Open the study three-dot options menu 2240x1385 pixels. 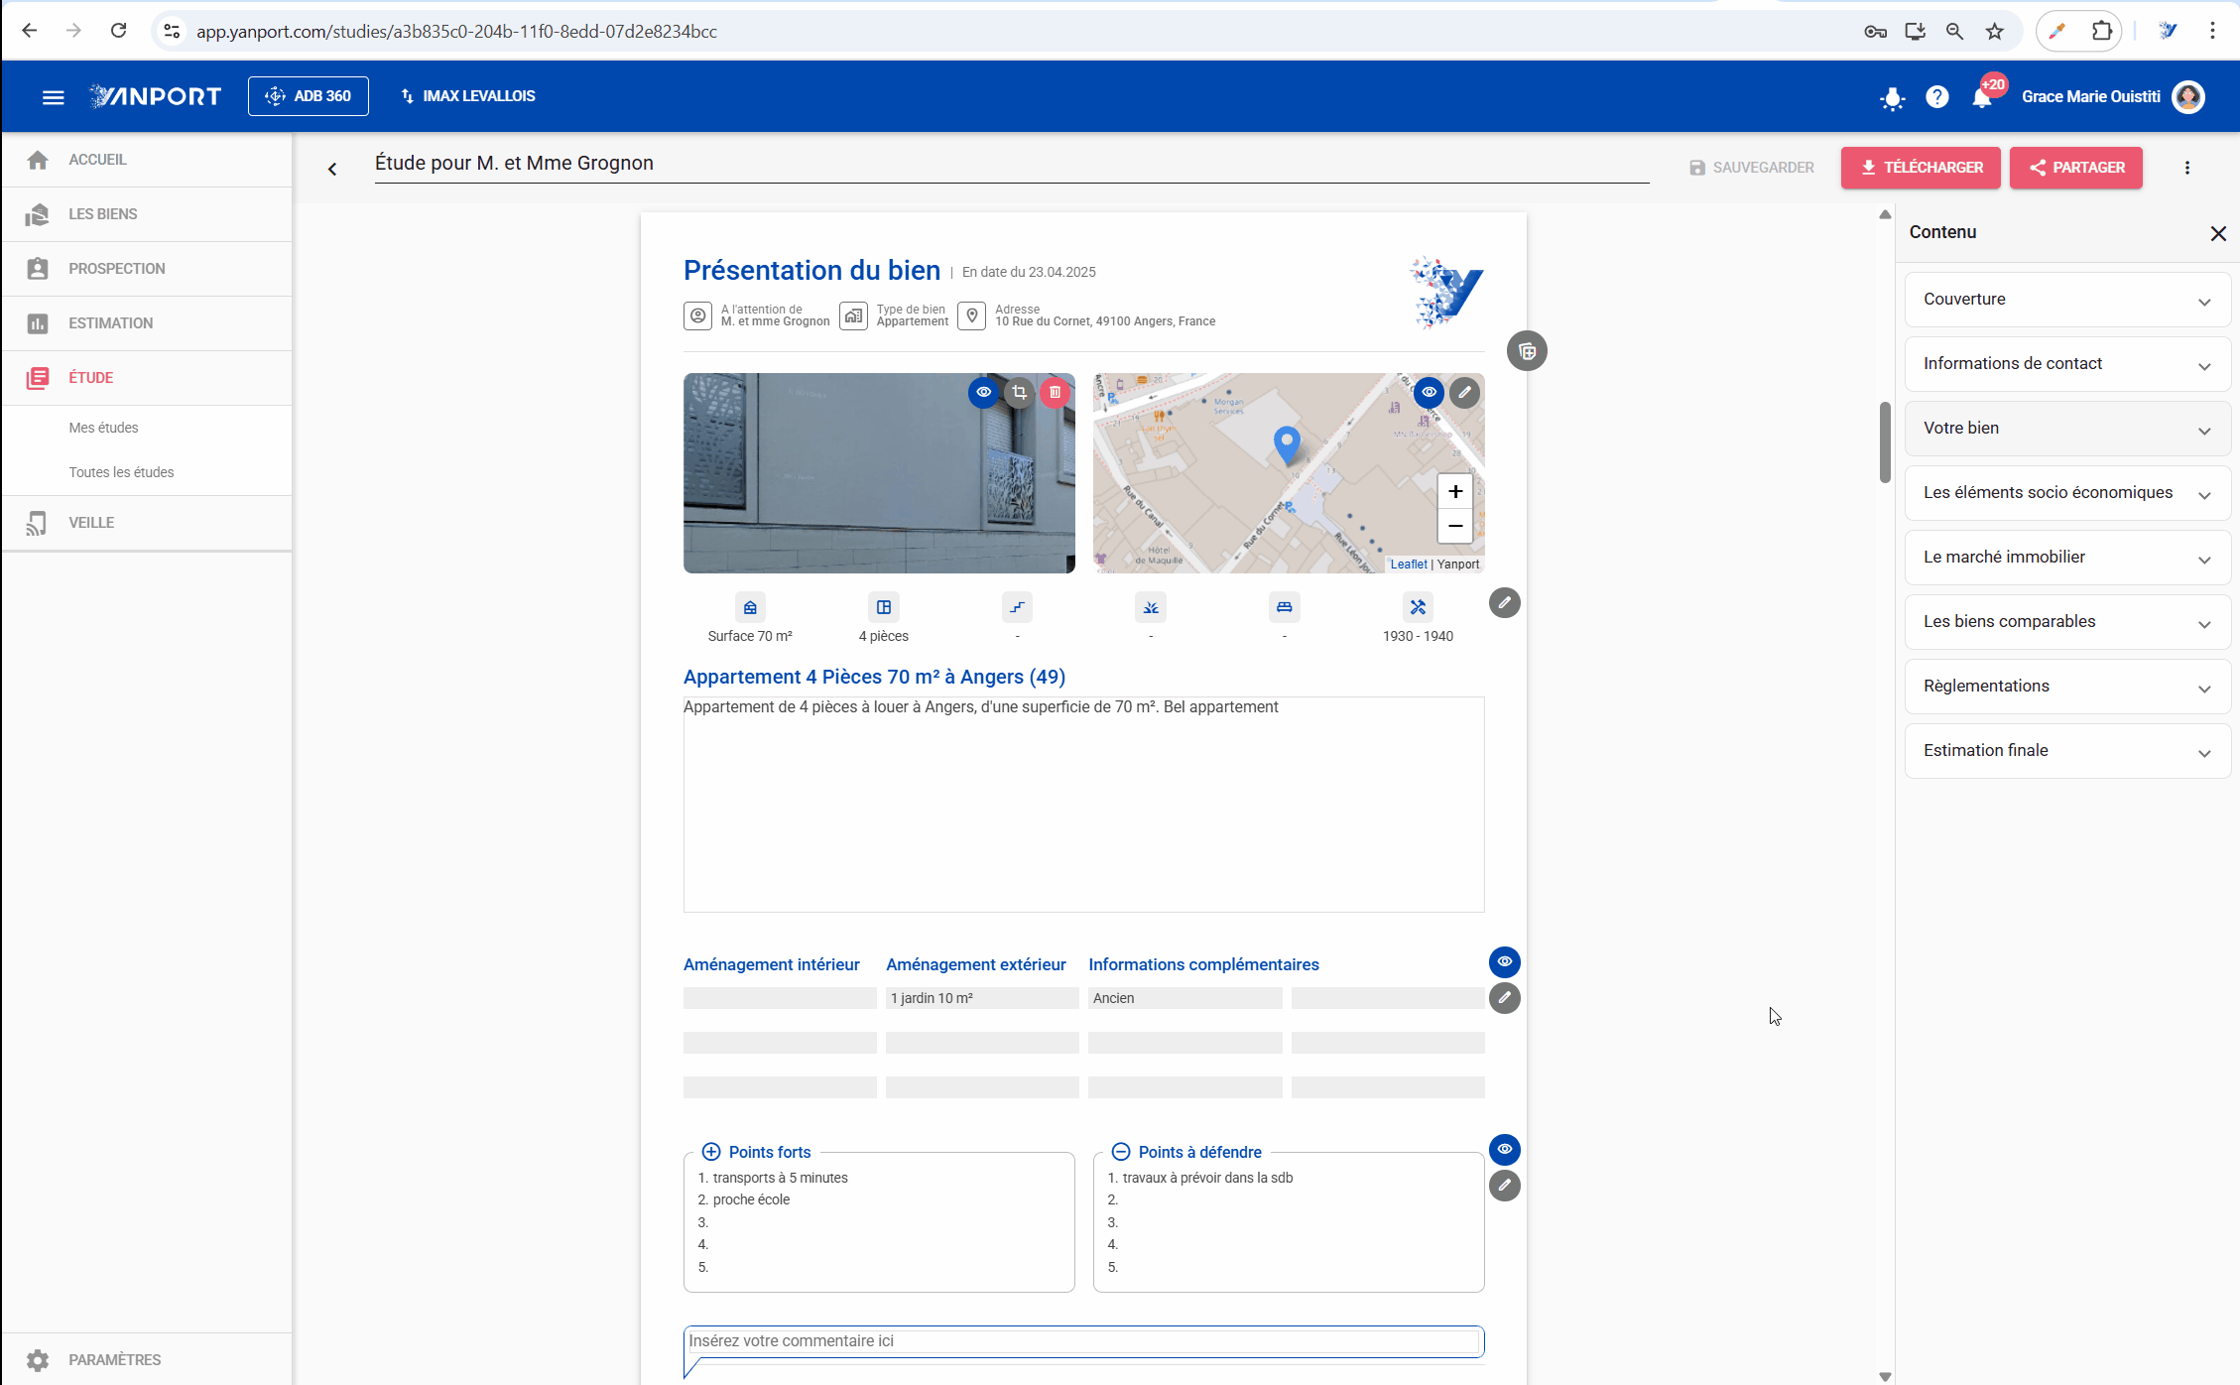click(x=2186, y=168)
